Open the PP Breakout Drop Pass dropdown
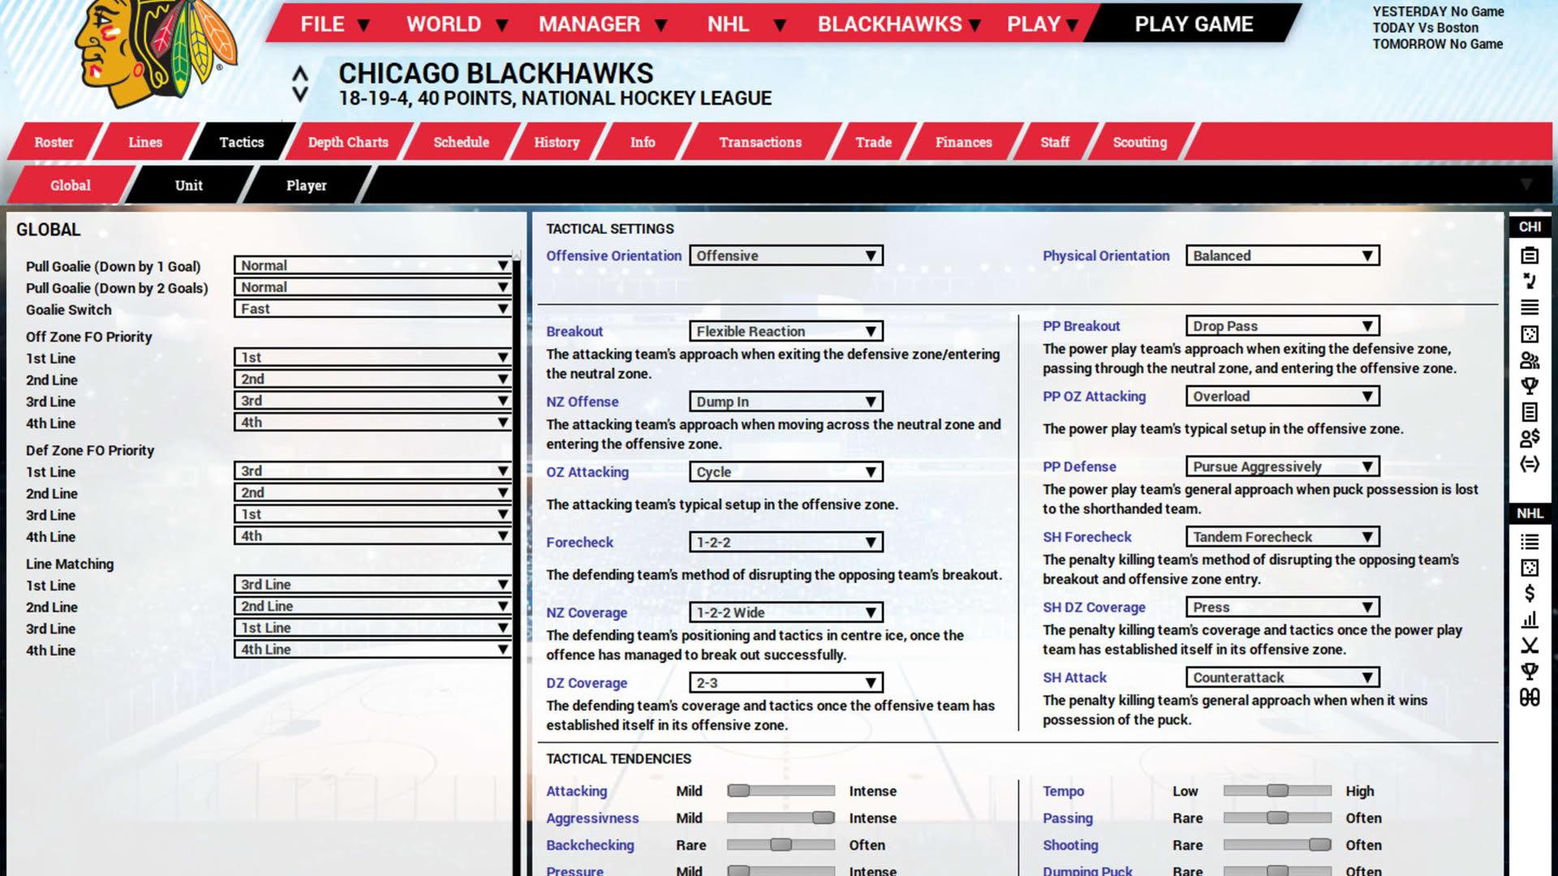This screenshot has width=1558, height=876. (1282, 326)
